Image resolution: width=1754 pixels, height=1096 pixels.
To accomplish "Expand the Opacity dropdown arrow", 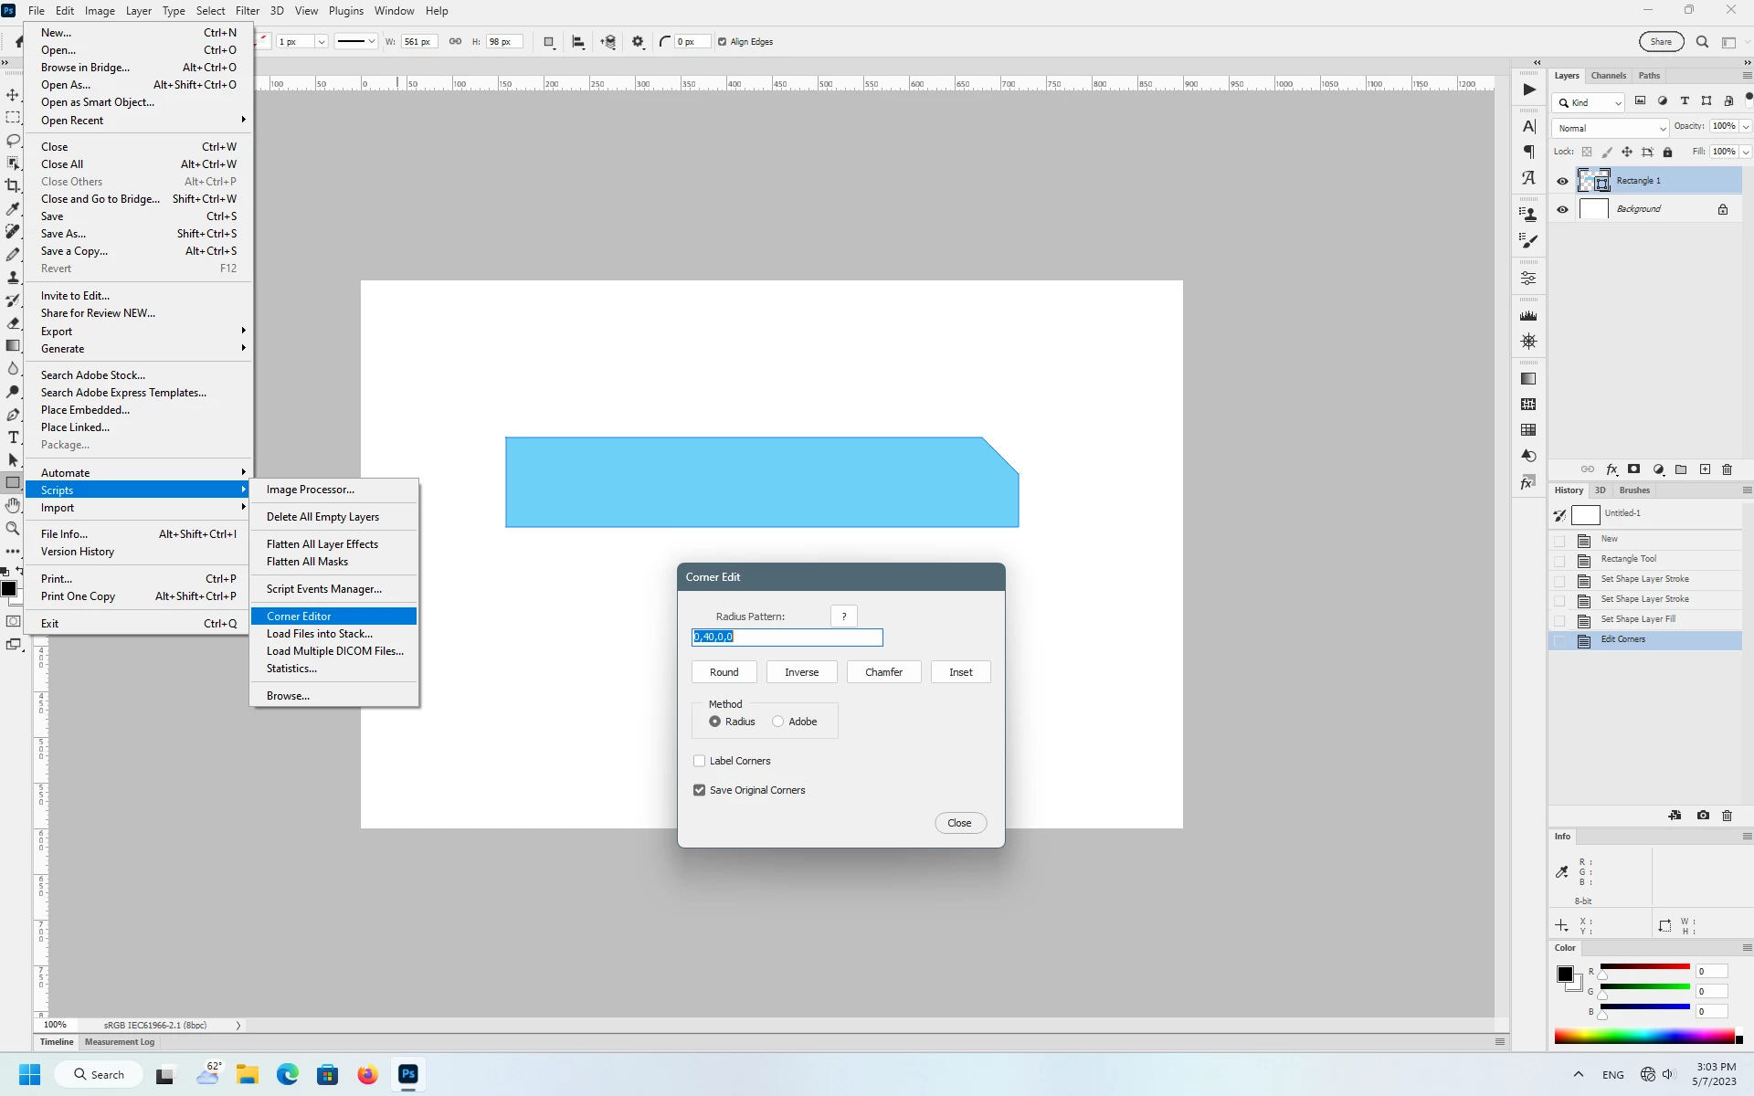I will point(1746,127).
